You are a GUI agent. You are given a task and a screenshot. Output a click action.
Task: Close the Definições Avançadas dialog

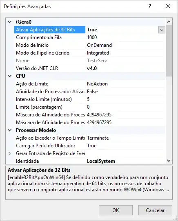click(168, 6)
